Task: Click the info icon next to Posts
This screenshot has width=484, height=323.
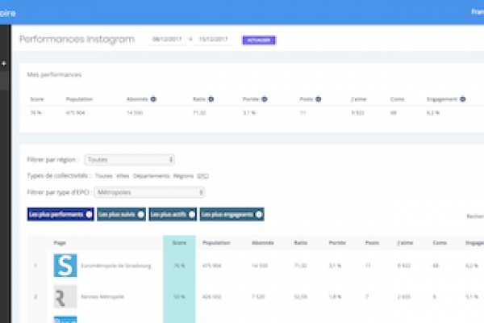Action: 319,99
